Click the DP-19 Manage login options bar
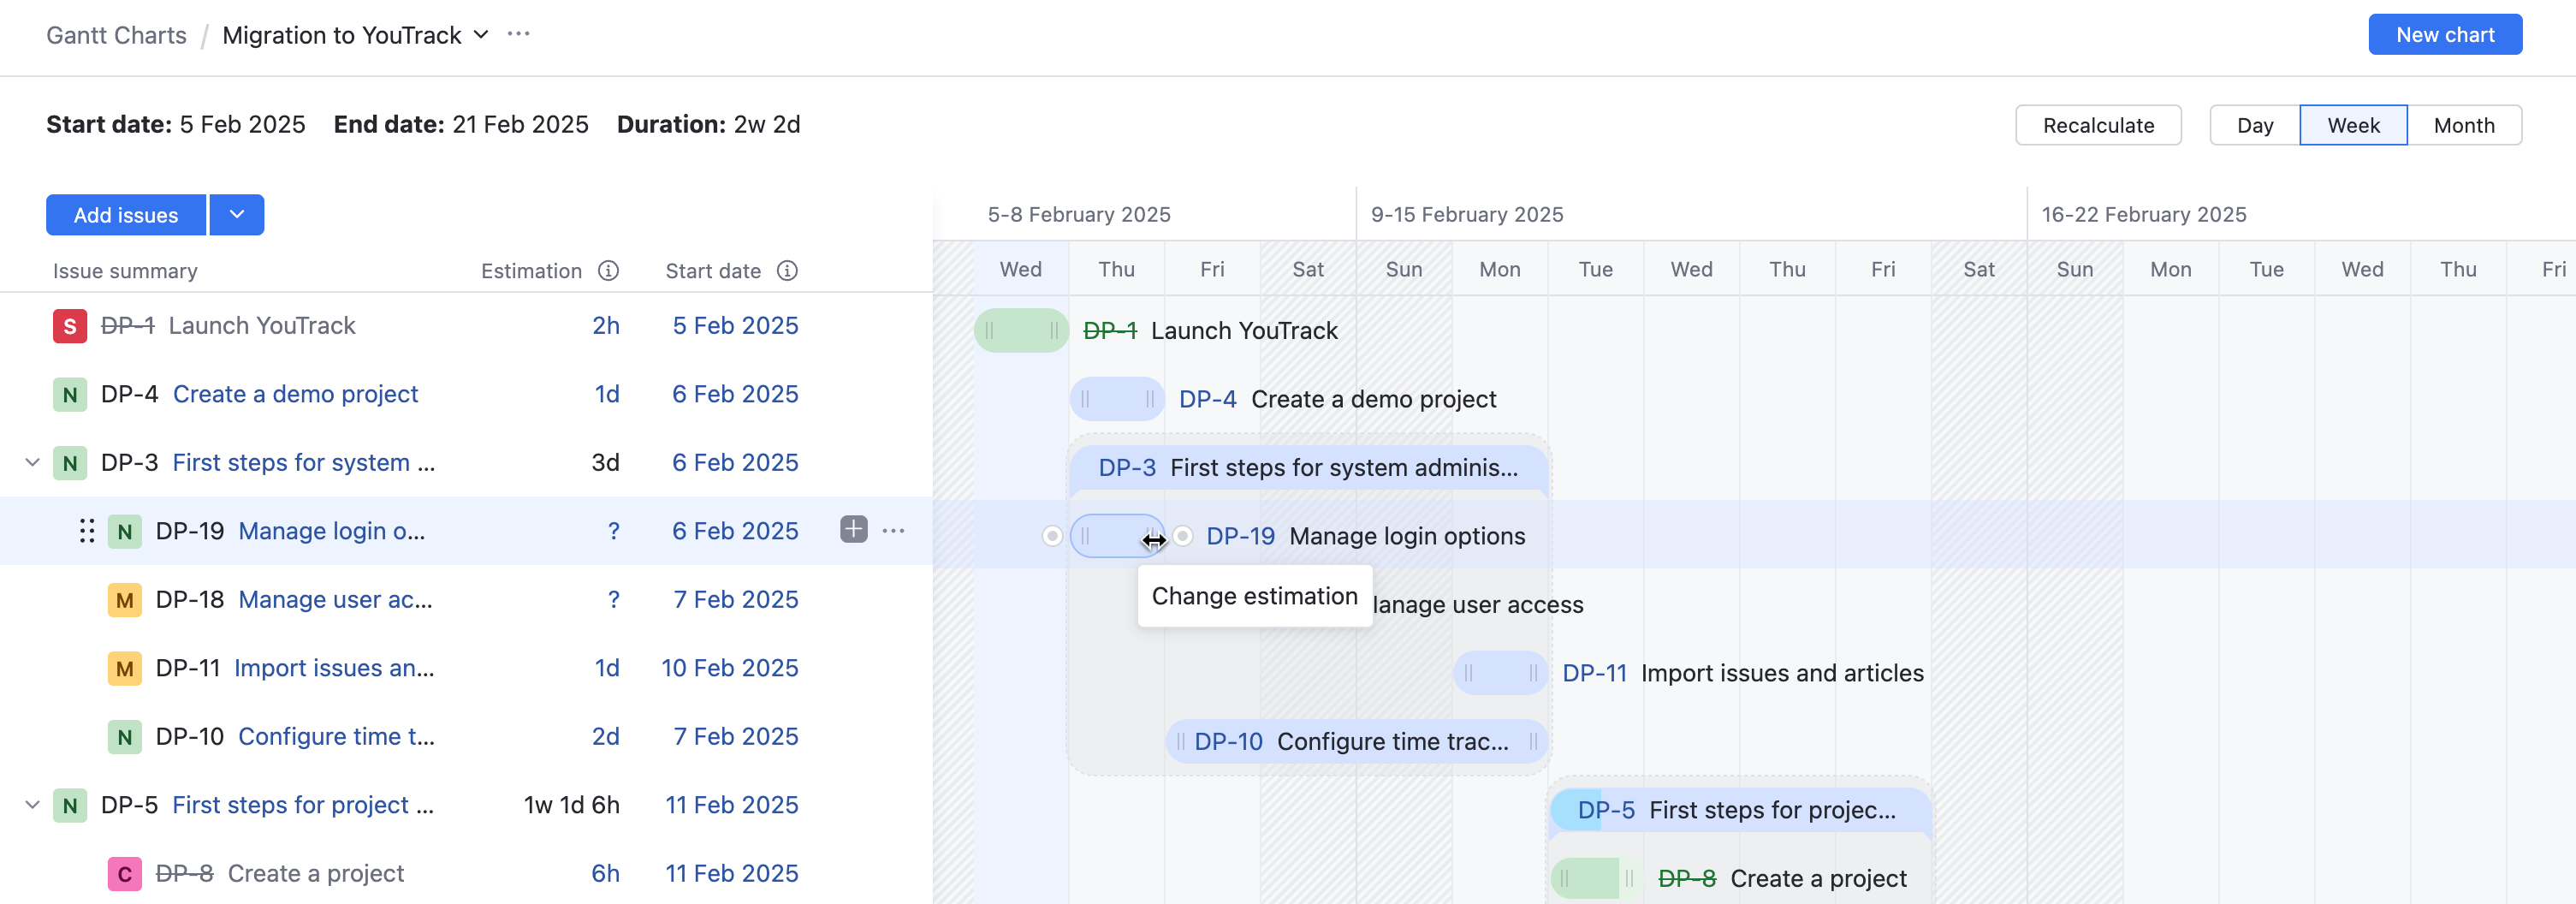2576x904 pixels. click(1117, 536)
